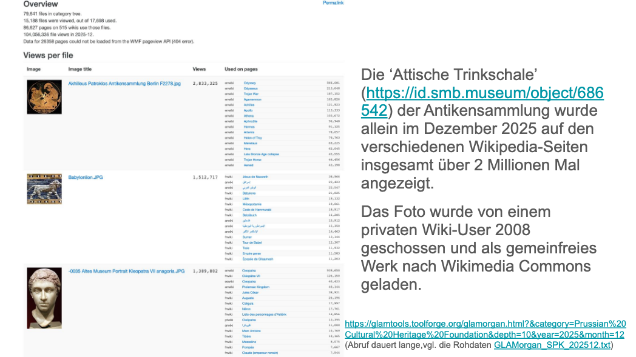Click the Babylon lion relief thumbnail
Image resolution: width=636 pixels, height=357 pixels.
tap(44, 189)
